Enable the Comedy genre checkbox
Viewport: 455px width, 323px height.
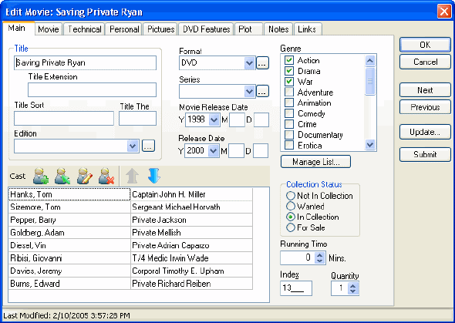coord(288,113)
